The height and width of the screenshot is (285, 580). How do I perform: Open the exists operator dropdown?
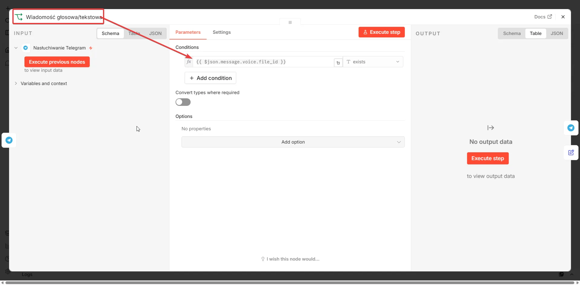pos(373,62)
